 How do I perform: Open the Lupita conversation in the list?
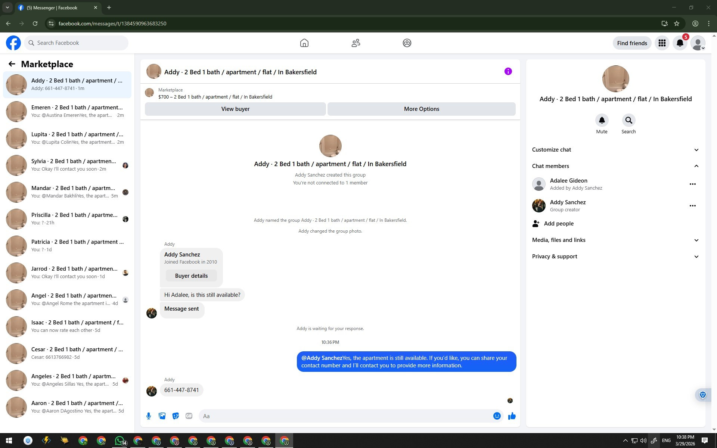pos(67,139)
